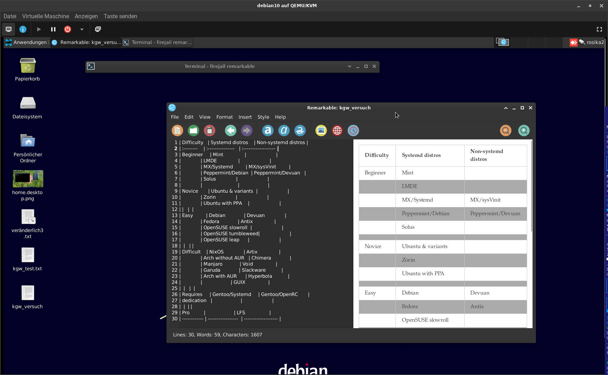608x375 pixels.
Task: Click the Terminal window title bar icon
Action: coord(91,66)
